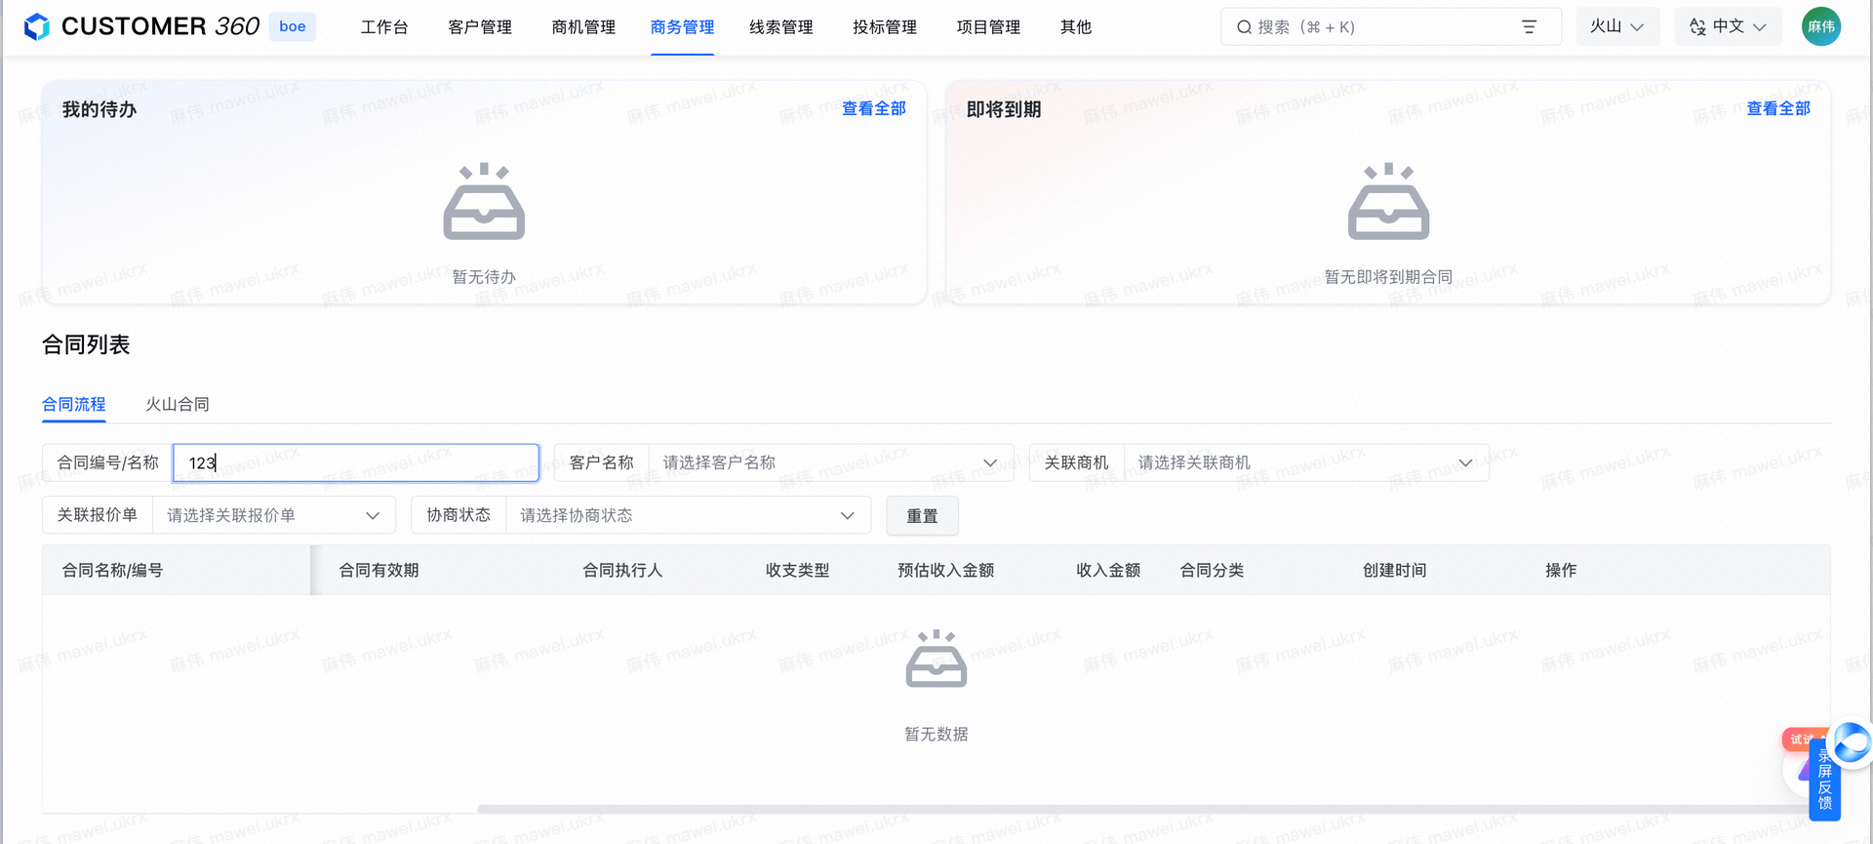1873x844 pixels.
Task: Open the 线索管理 menu
Action: [x=780, y=27]
